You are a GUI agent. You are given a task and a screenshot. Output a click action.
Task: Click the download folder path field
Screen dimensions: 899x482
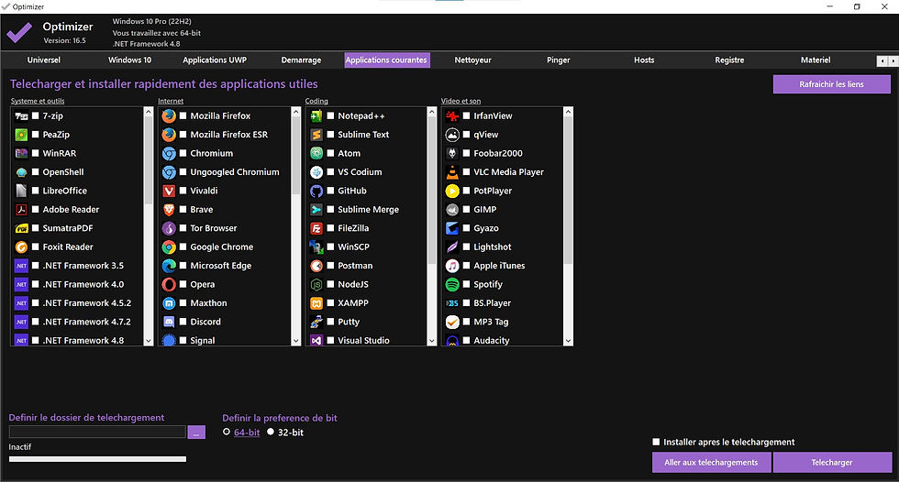point(97,432)
